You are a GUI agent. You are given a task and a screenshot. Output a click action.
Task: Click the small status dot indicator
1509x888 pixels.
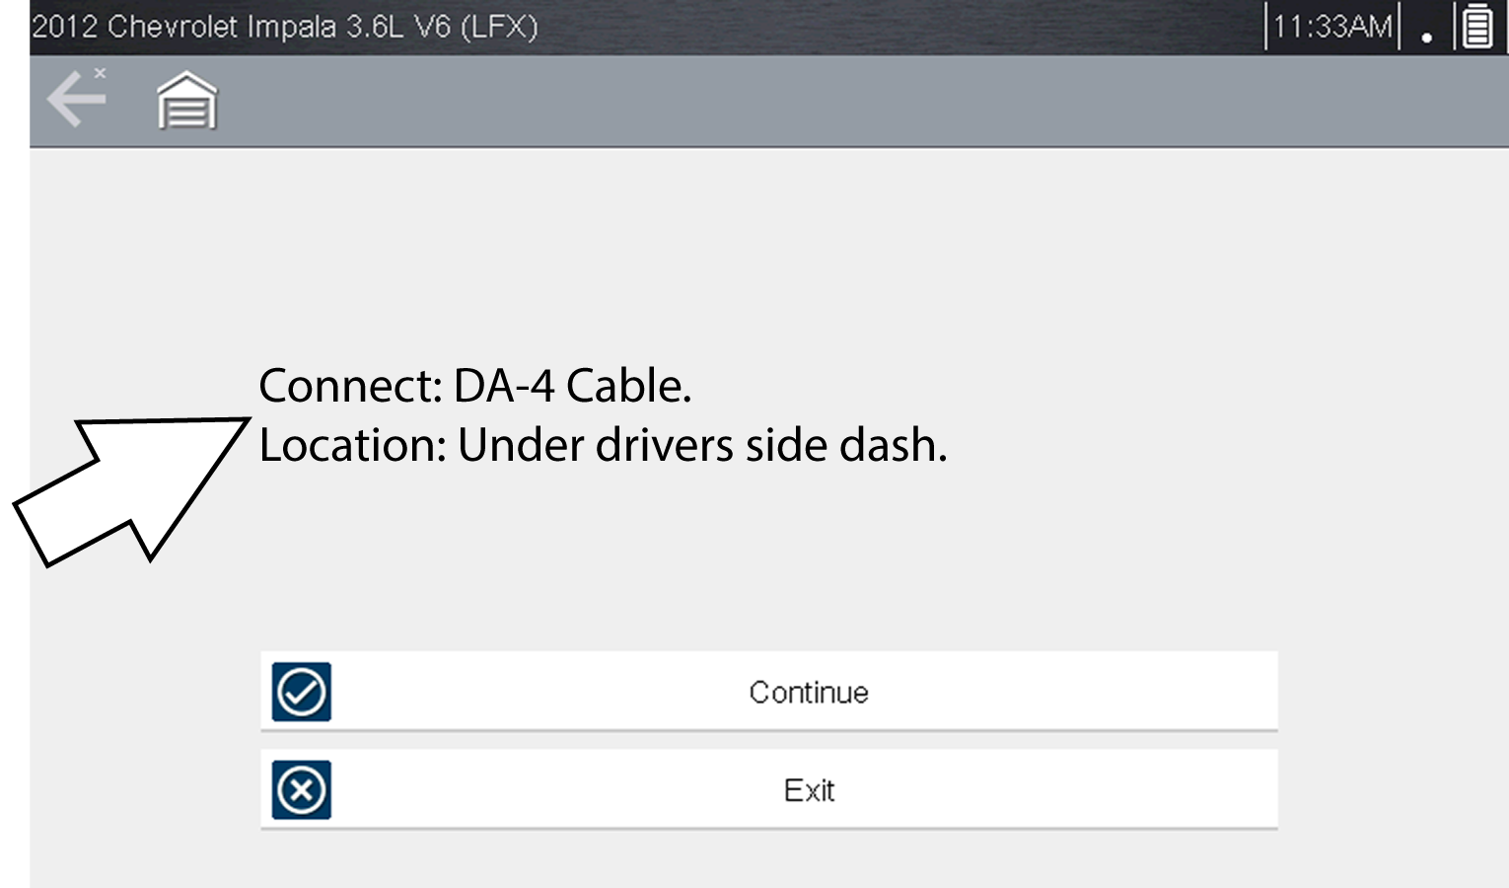[1426, 38]
